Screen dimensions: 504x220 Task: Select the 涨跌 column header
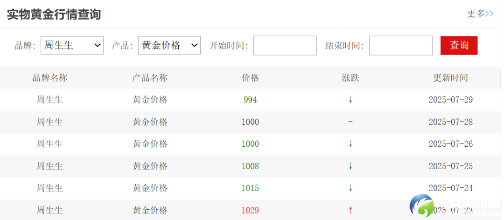coord(350,78)
